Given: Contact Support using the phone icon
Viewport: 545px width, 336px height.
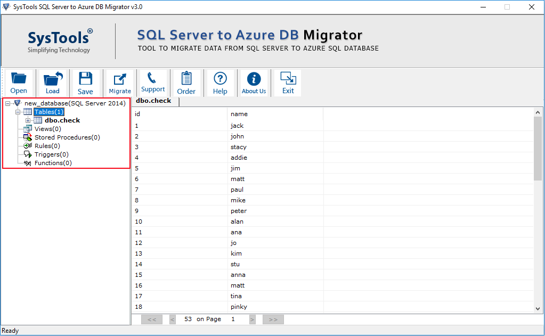Looking at the screenshot, I should pyautogui.click(x=153, y=83).
